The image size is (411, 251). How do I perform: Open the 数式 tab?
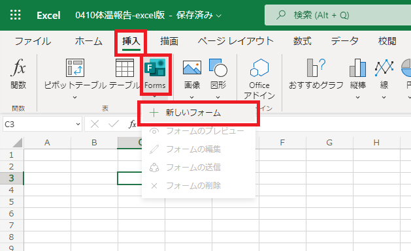coord(303,41)
